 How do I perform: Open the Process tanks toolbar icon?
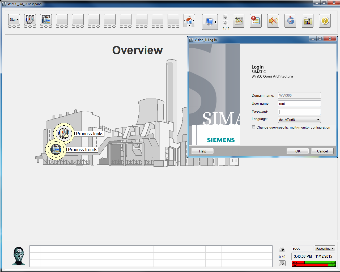pos(30,20)
